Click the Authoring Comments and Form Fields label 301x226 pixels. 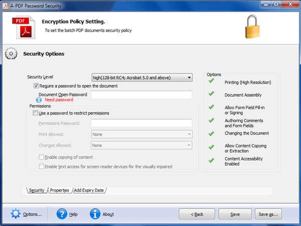(x=244, y=123)
